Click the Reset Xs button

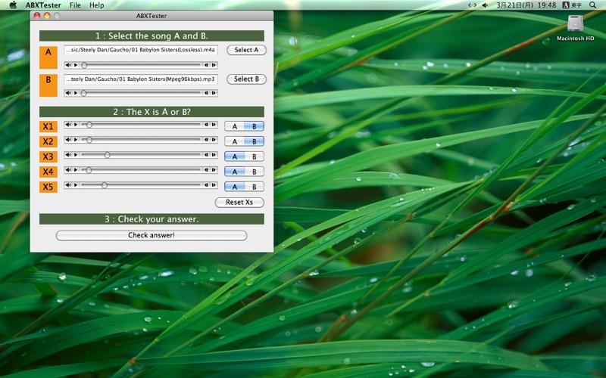click(239, 202)
